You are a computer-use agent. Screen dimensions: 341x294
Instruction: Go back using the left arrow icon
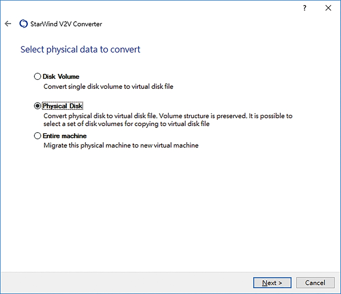click(x=8, y=24)
